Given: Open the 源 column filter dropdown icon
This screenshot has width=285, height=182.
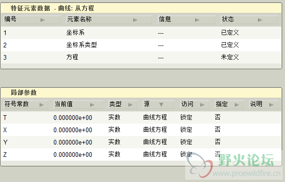Looking at the screenshot, I should tap(161, 105).
